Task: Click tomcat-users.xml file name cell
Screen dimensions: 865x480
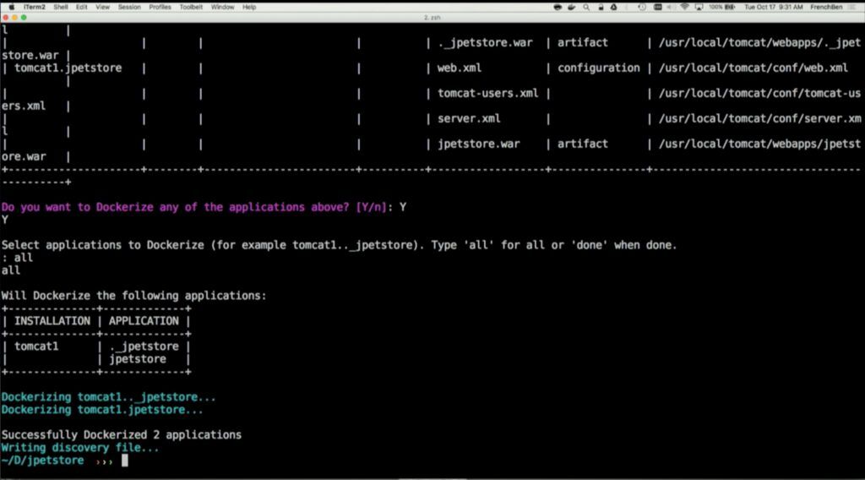Action: click(487, 93)
